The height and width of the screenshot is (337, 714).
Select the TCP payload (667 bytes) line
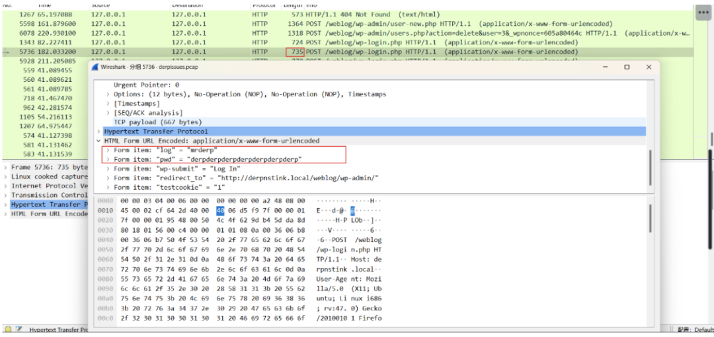pos(157,122)
